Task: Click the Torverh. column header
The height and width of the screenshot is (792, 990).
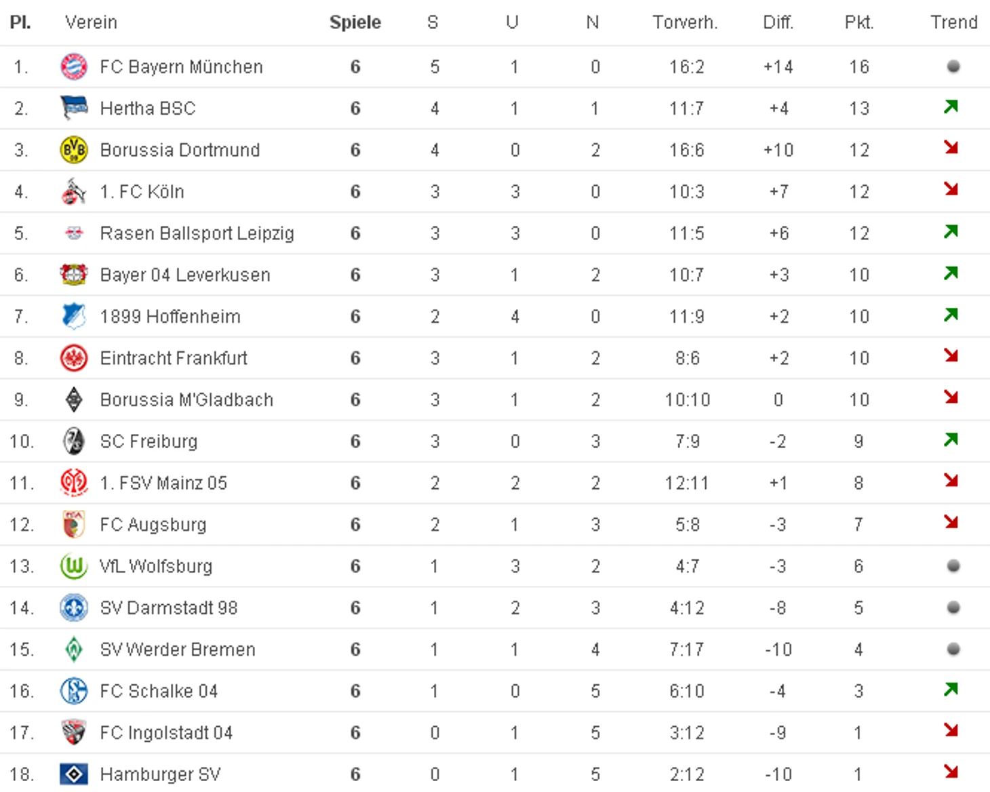Action: pos(685,22)
